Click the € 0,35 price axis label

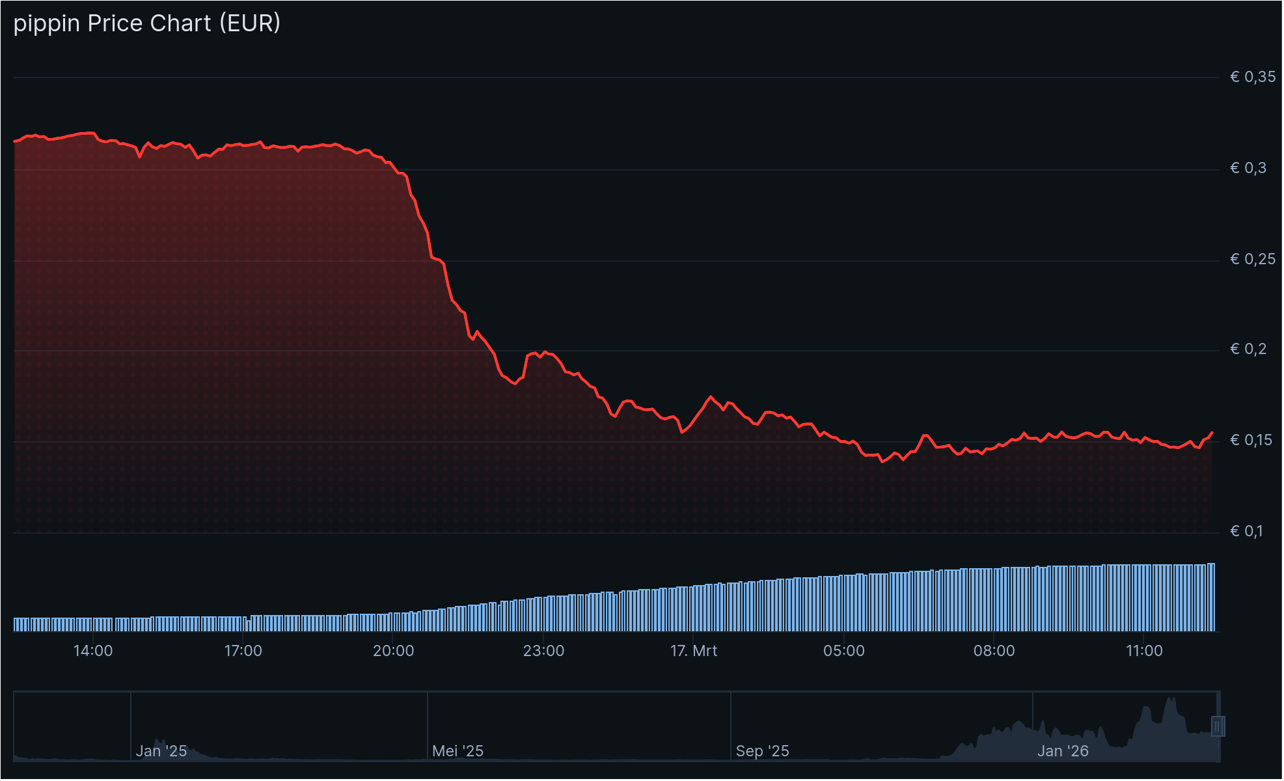click(1252, 77)
